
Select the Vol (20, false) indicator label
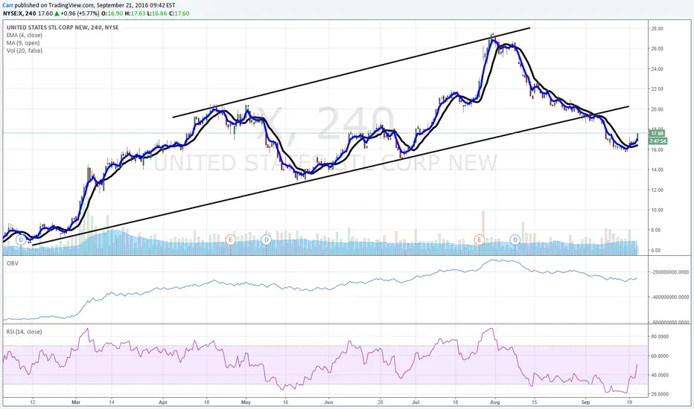(x=25, y=51)
